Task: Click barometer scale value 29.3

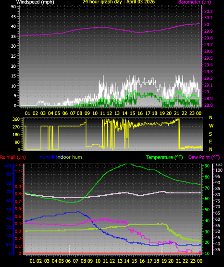Action: pos(208,72)
